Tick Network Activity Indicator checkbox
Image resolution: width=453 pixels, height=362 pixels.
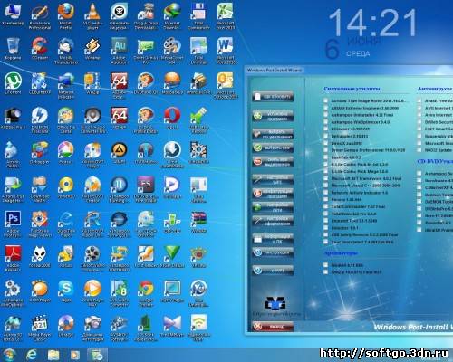pyautogui.click(x=325, y=193)
